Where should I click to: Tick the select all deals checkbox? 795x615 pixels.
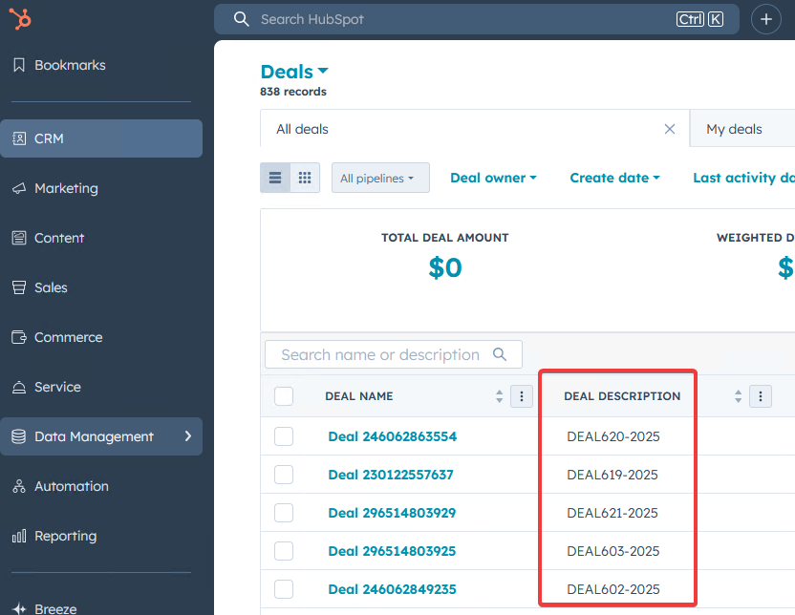284,396
